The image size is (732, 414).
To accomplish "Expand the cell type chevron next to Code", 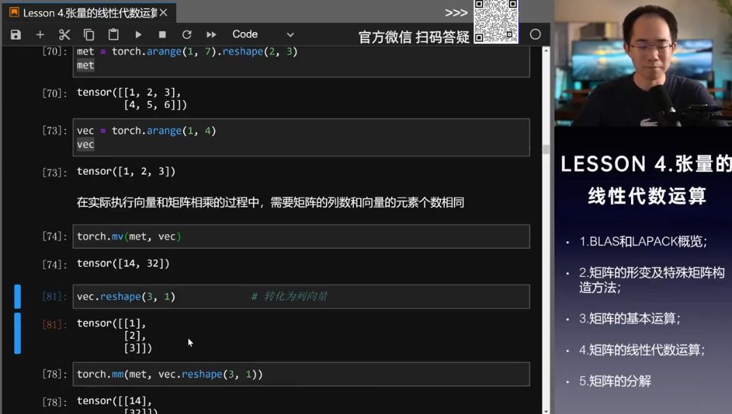I will point(290,33).
